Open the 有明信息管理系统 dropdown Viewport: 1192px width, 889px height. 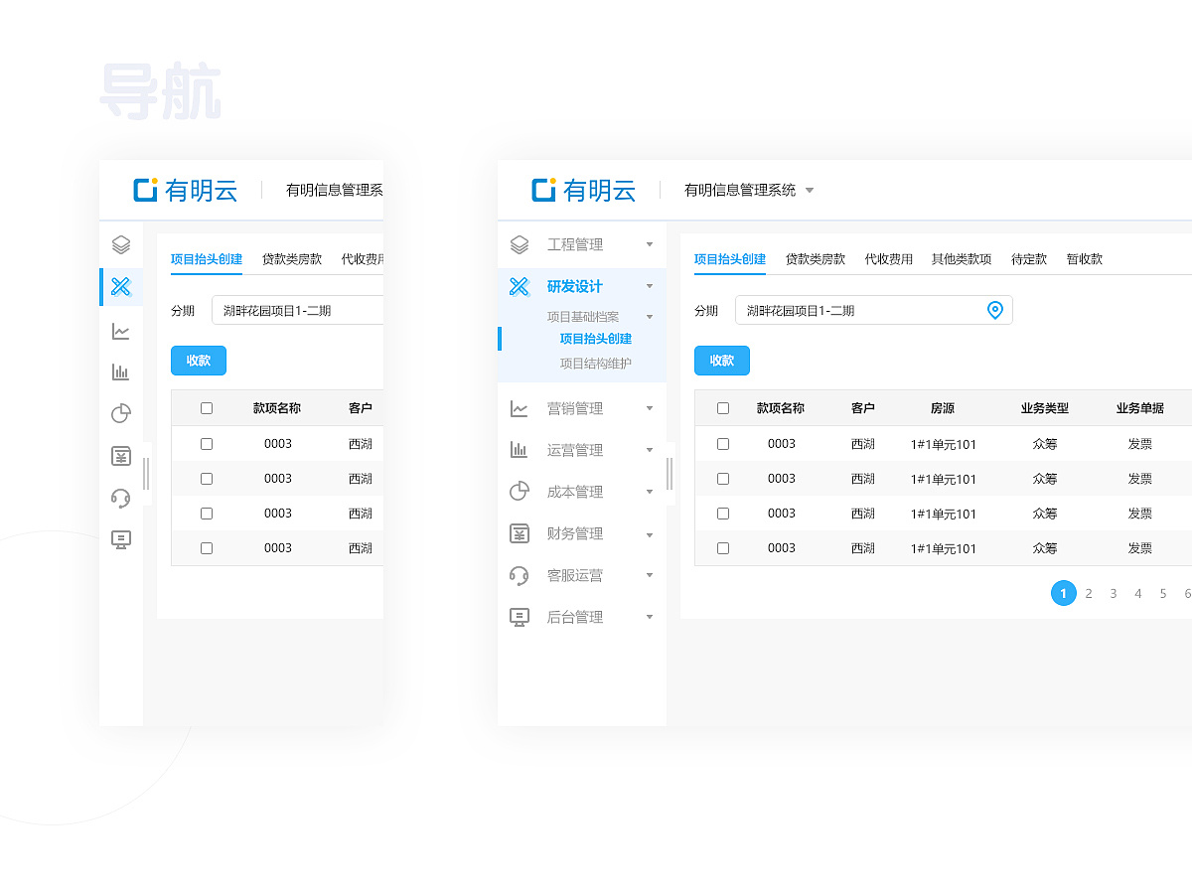[x=812, y=190]
